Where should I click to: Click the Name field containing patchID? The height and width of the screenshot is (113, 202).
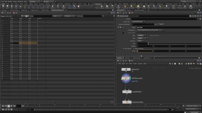(169, 27)
